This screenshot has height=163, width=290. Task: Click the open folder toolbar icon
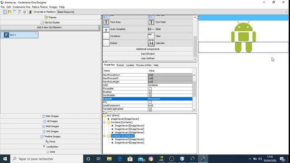click(10, 12)
